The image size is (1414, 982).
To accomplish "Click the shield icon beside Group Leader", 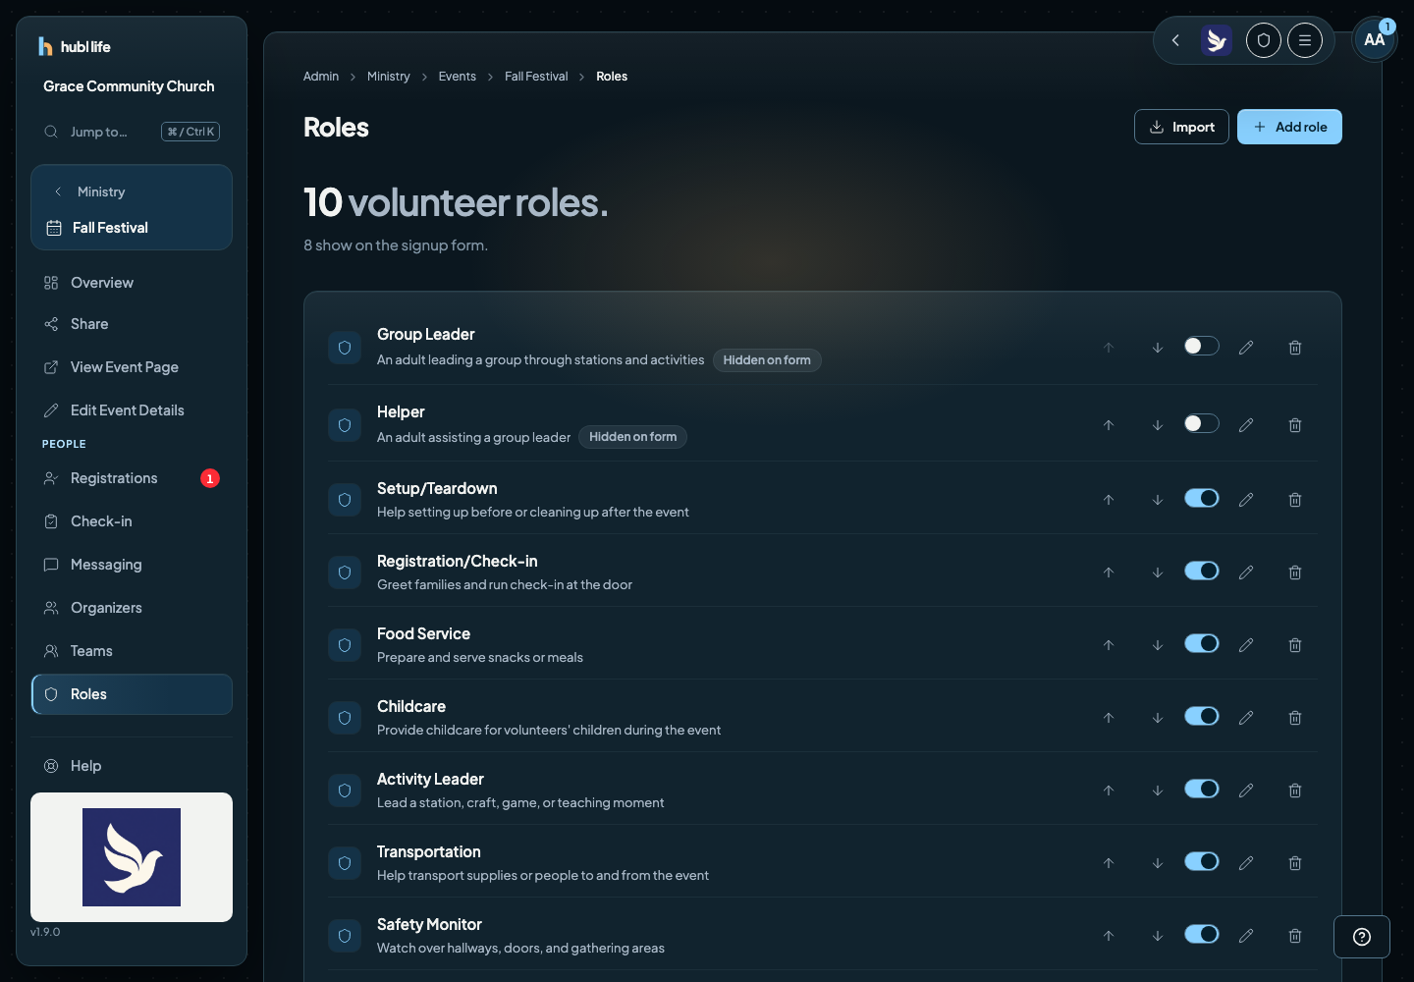I will coord(345,348).
